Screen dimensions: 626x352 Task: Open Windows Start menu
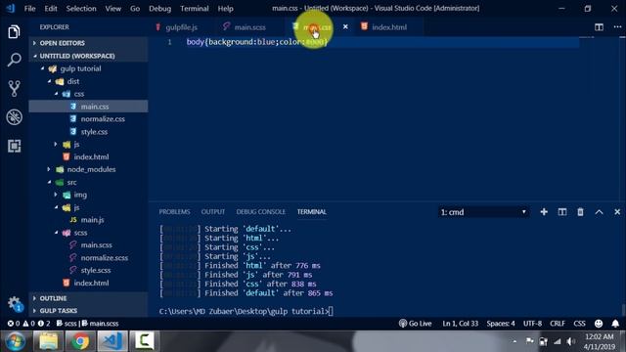[16, 341]
